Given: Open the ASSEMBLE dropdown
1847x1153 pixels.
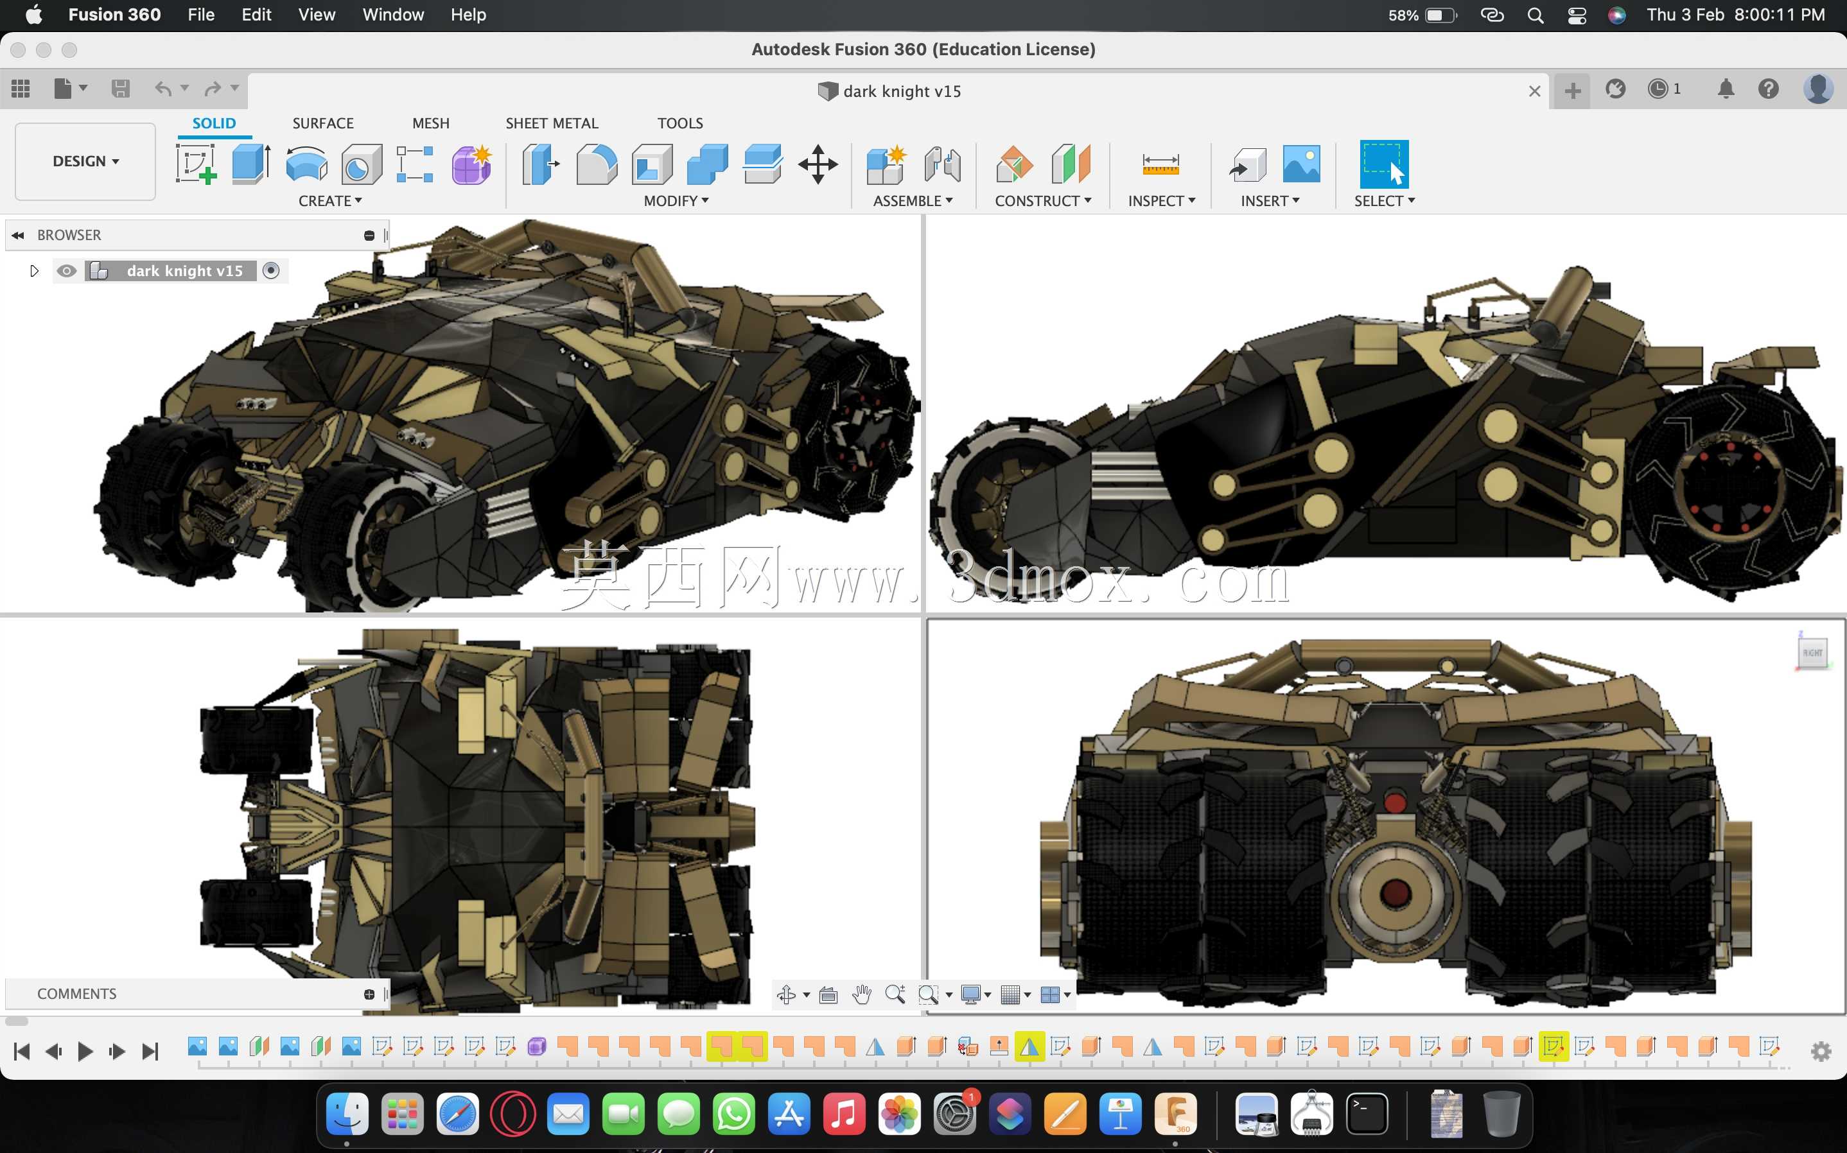Looking at the screenshot, I should point(913,200).
